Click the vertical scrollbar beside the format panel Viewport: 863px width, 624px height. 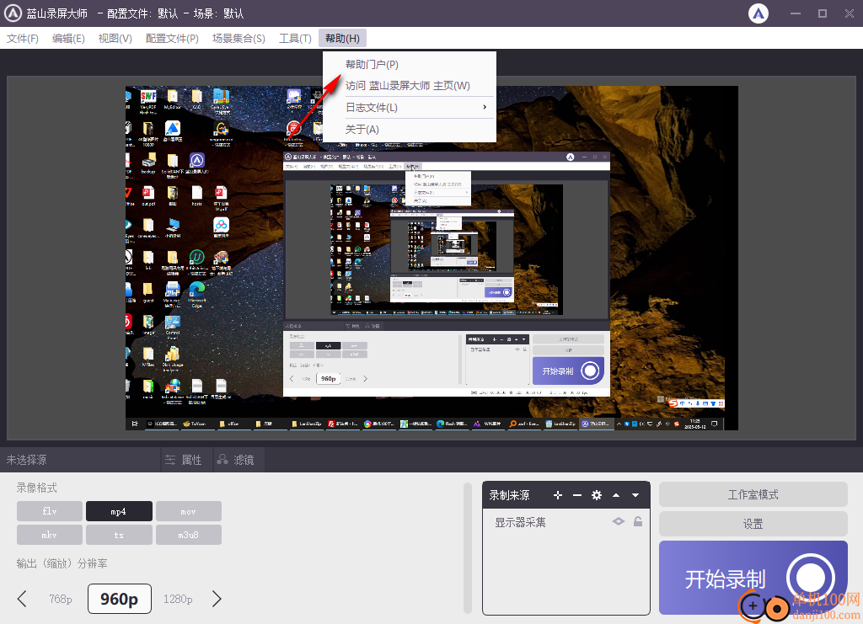pos(468,548)
